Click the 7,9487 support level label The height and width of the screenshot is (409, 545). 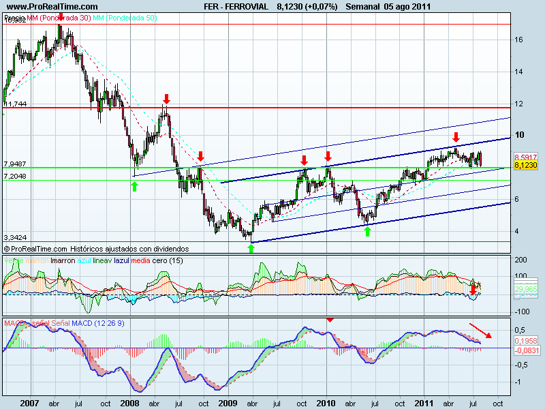[x=15, y=164]
